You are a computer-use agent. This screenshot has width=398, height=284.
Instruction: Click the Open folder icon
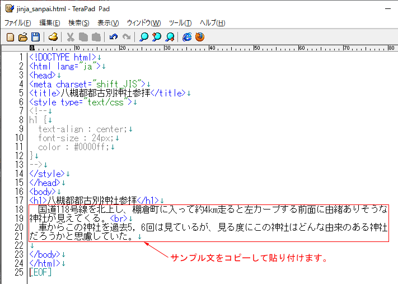(23, 37)
